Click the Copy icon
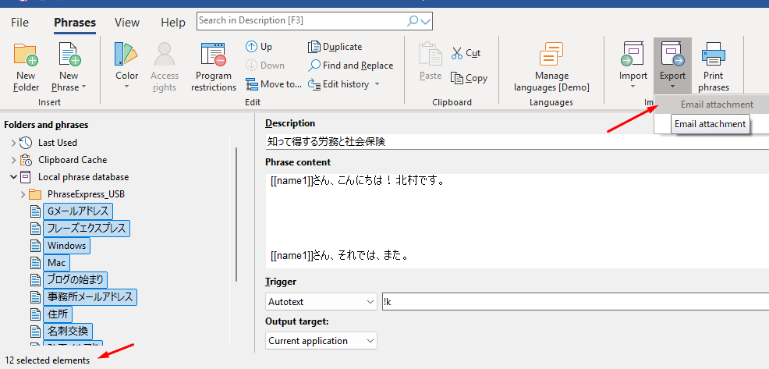The width and height of the screenshot is (769, 369). pyautogui.click(x=457, y=77)
